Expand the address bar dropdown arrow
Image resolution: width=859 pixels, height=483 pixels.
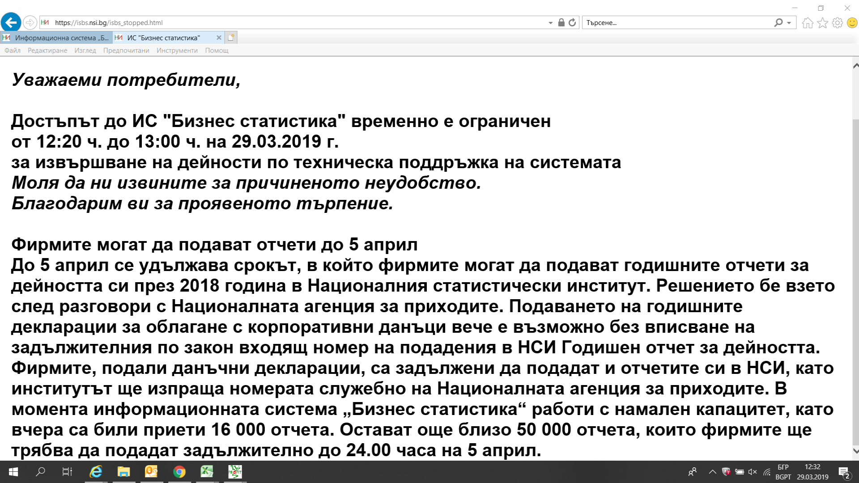coord(550,23)
